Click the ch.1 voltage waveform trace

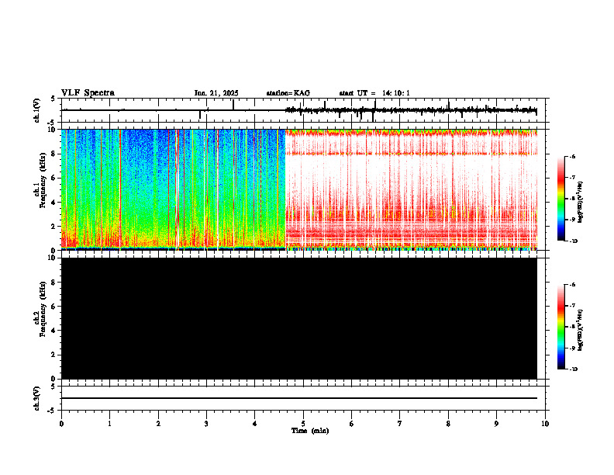tap(299, 110)
